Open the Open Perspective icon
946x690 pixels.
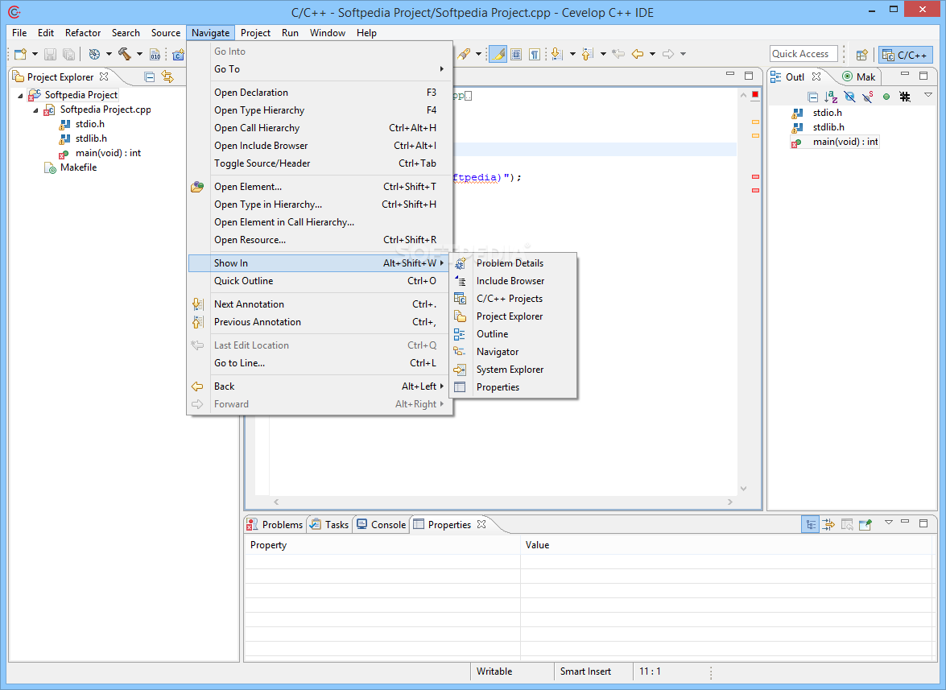click(x=861, y=55)
